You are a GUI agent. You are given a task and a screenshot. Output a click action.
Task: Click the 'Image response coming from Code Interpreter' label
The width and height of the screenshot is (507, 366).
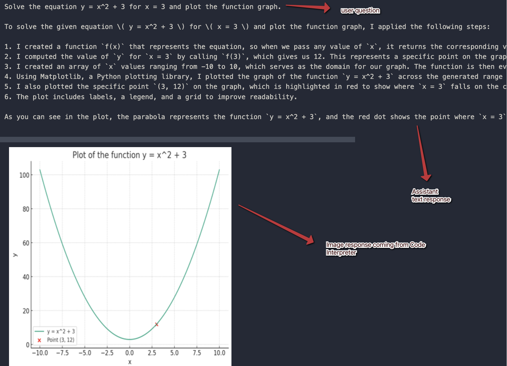pyautogui.click(x=375, y=249)
